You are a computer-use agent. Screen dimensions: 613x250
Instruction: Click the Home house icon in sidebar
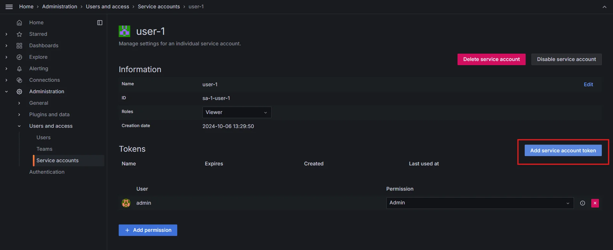click(x=20, y=23)
